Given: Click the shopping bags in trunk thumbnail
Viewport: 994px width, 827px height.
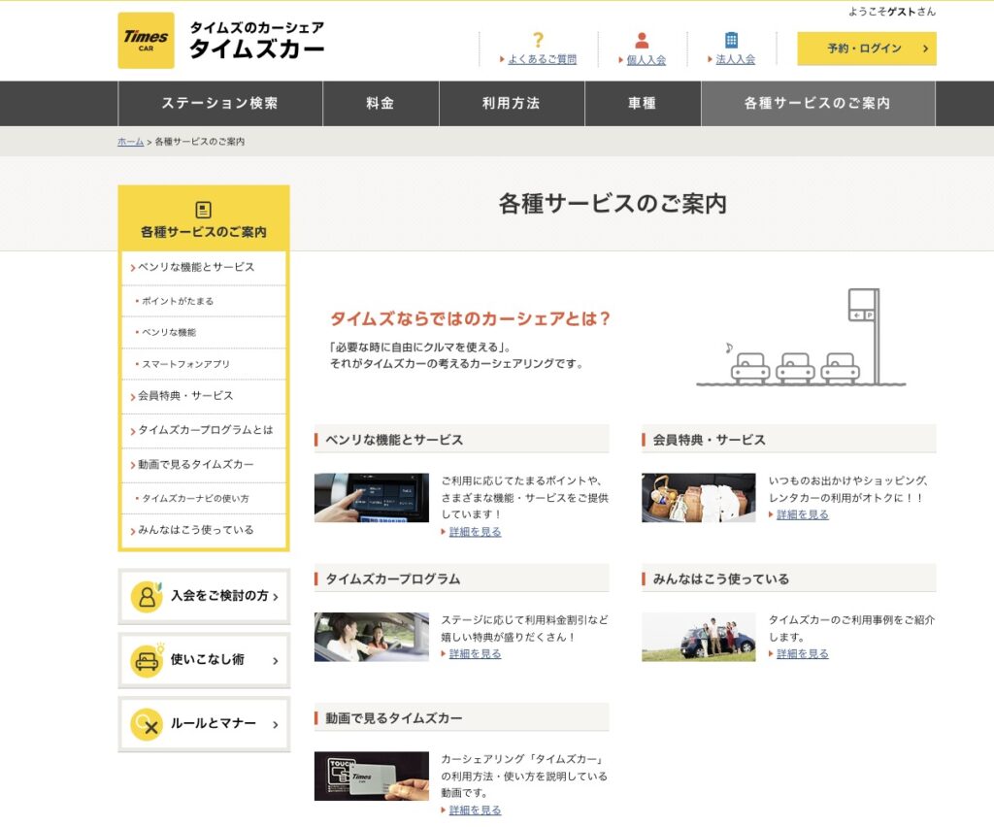Looking at the screenshot, I should pyautogui.click(x=699, y=498).
